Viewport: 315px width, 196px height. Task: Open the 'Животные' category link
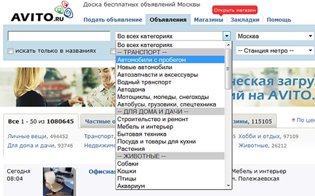click(253, 145)
